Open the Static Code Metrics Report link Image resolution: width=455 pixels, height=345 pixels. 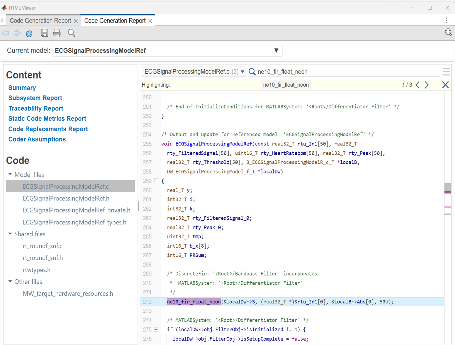[x=47, y=119]
